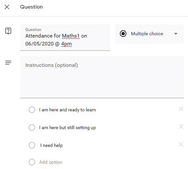Click the Question dialog title
This screenshot has width=188, height=169.
pyautogui.click(x=31, y=7)
